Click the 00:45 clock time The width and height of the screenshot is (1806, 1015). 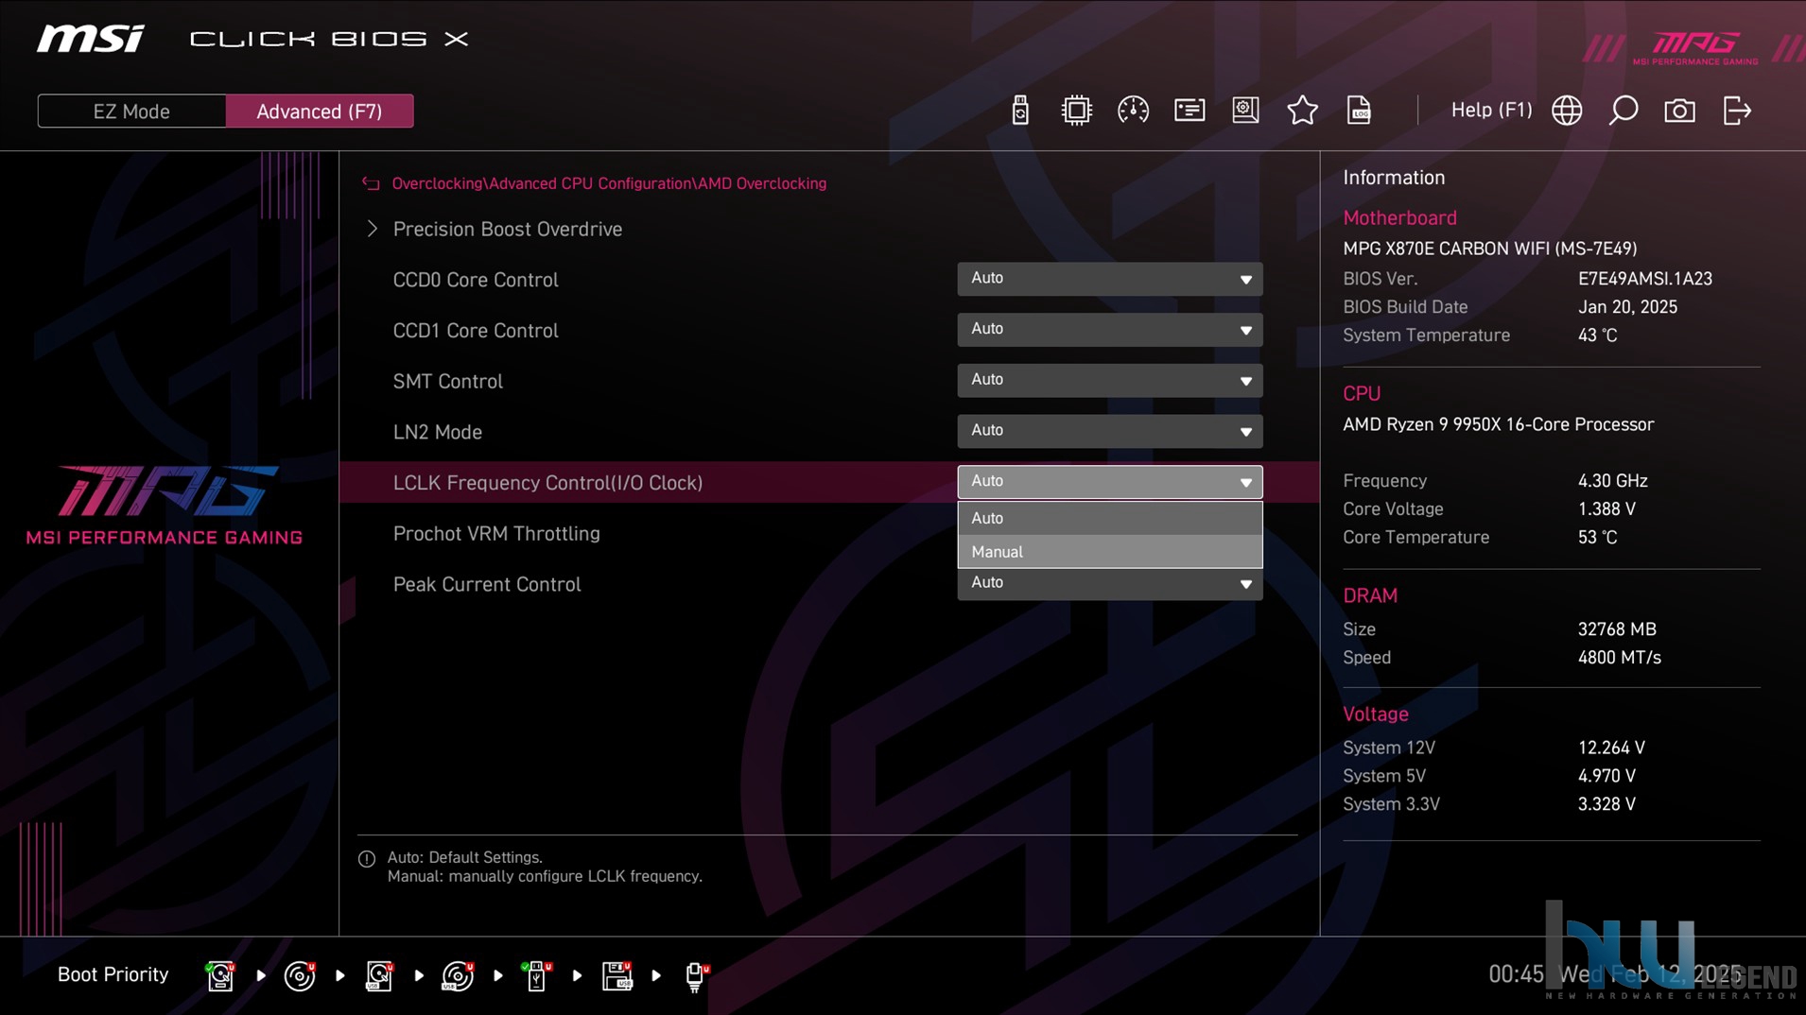(1516, 974)
